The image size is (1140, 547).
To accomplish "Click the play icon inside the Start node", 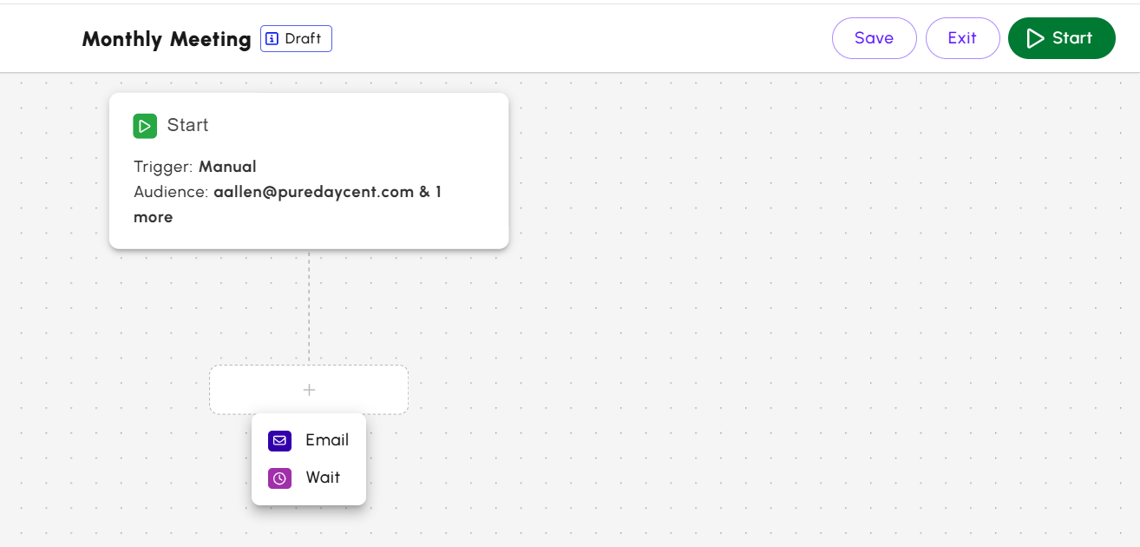I will pyautogui.click(x=145, y=125).
